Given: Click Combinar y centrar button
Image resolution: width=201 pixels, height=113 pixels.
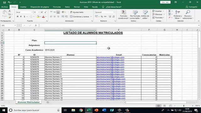Looking at the screenshot, I should [x=79, y=17].
